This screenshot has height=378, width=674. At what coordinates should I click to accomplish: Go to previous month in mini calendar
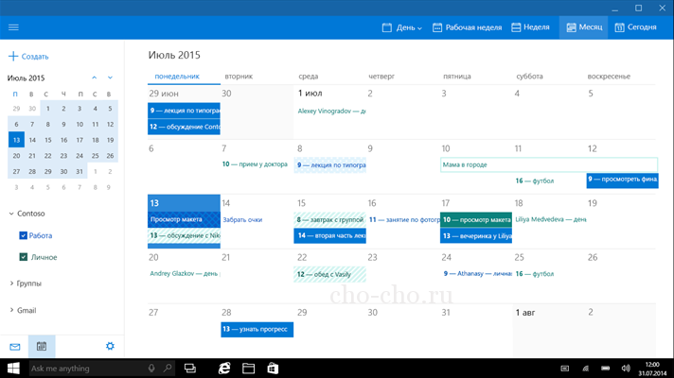tap(94, 77)
